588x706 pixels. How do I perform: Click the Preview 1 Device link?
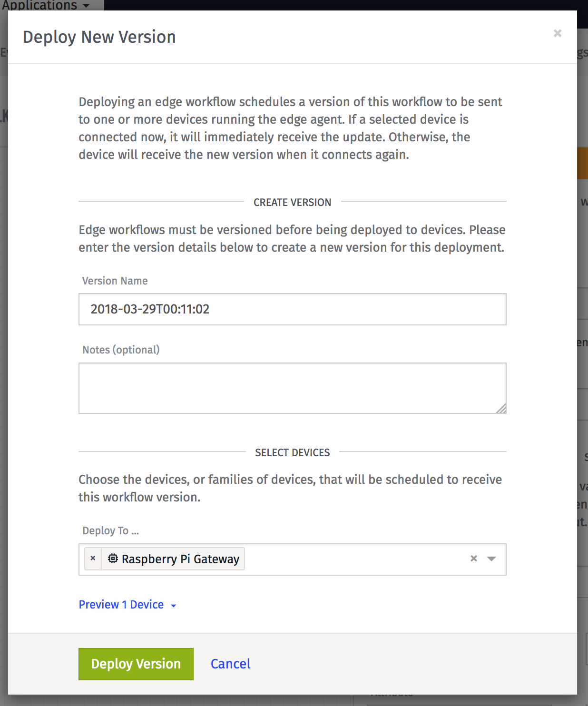121,604
